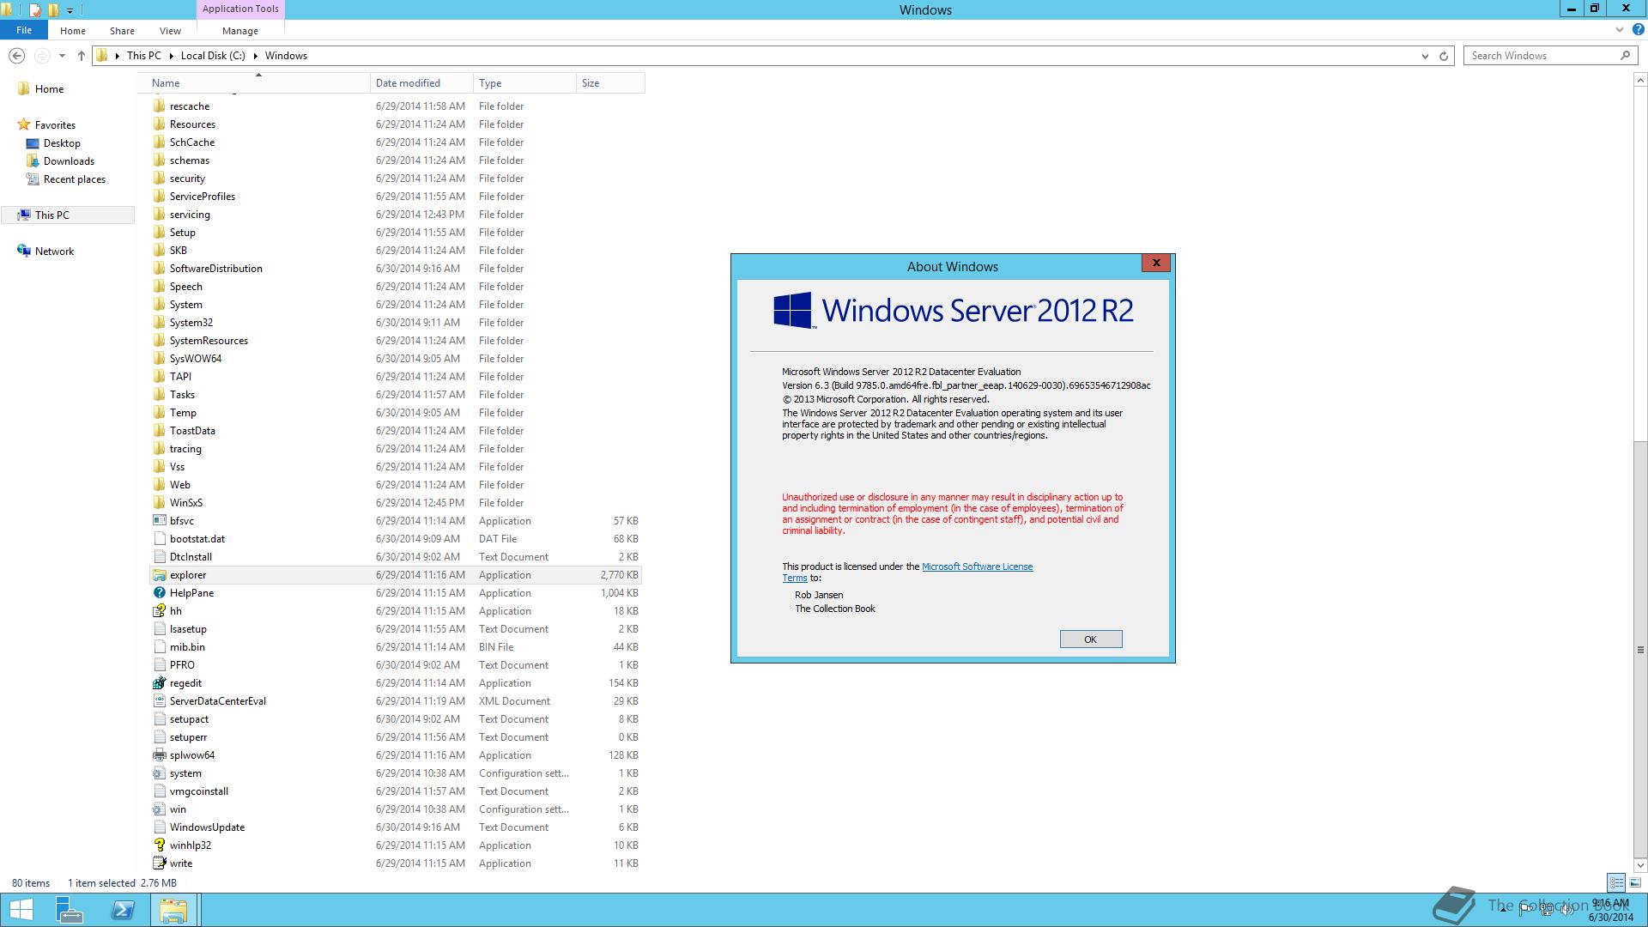This screenshot has height=927, width=1648.
Task: Open Recent places in navigation pane
Action: (x=75, y=179)
